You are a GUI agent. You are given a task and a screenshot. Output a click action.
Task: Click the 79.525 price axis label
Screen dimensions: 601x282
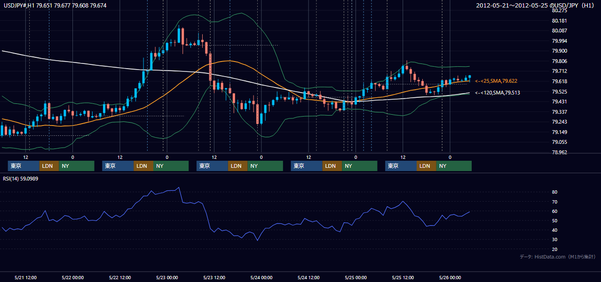tap(560, 92)
